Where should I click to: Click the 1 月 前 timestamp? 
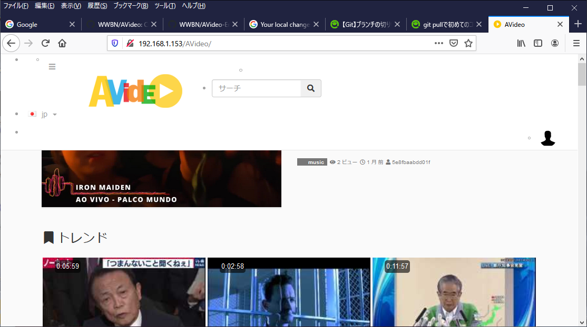pyautogui.click(x=371, y=162)
